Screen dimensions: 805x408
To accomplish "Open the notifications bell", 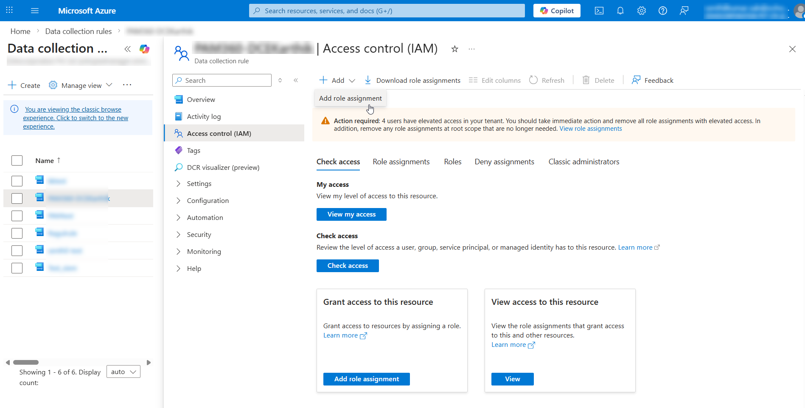I will tap(620, 10).
